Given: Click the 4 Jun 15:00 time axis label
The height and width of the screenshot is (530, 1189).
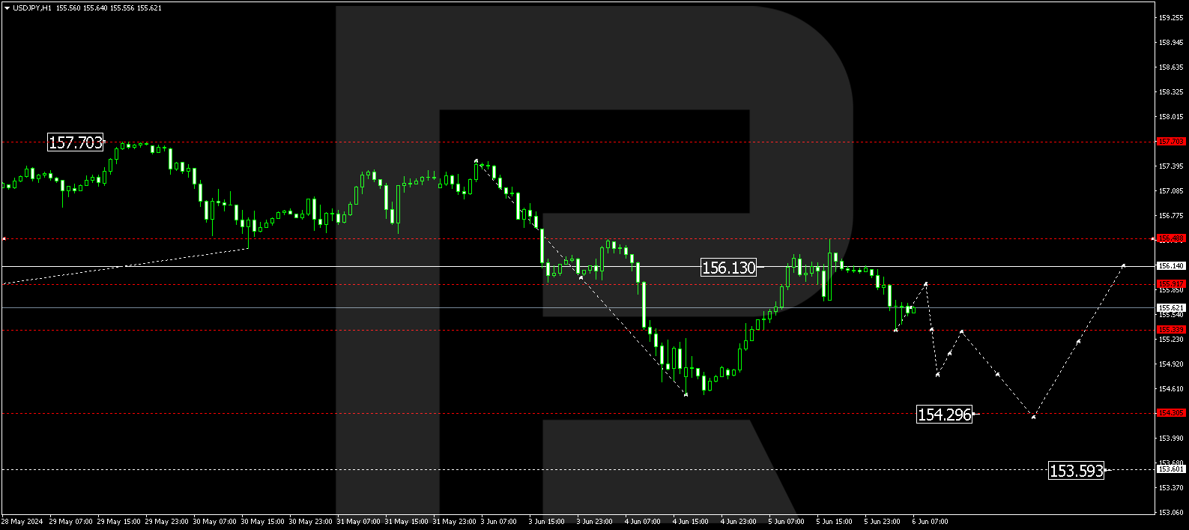Looking at the screenshot, I should (x=690, y=522).
